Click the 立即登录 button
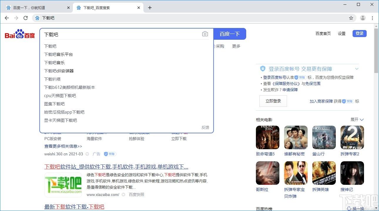The width and height of the screenshot is (379, 211). [x=273, y=101]
